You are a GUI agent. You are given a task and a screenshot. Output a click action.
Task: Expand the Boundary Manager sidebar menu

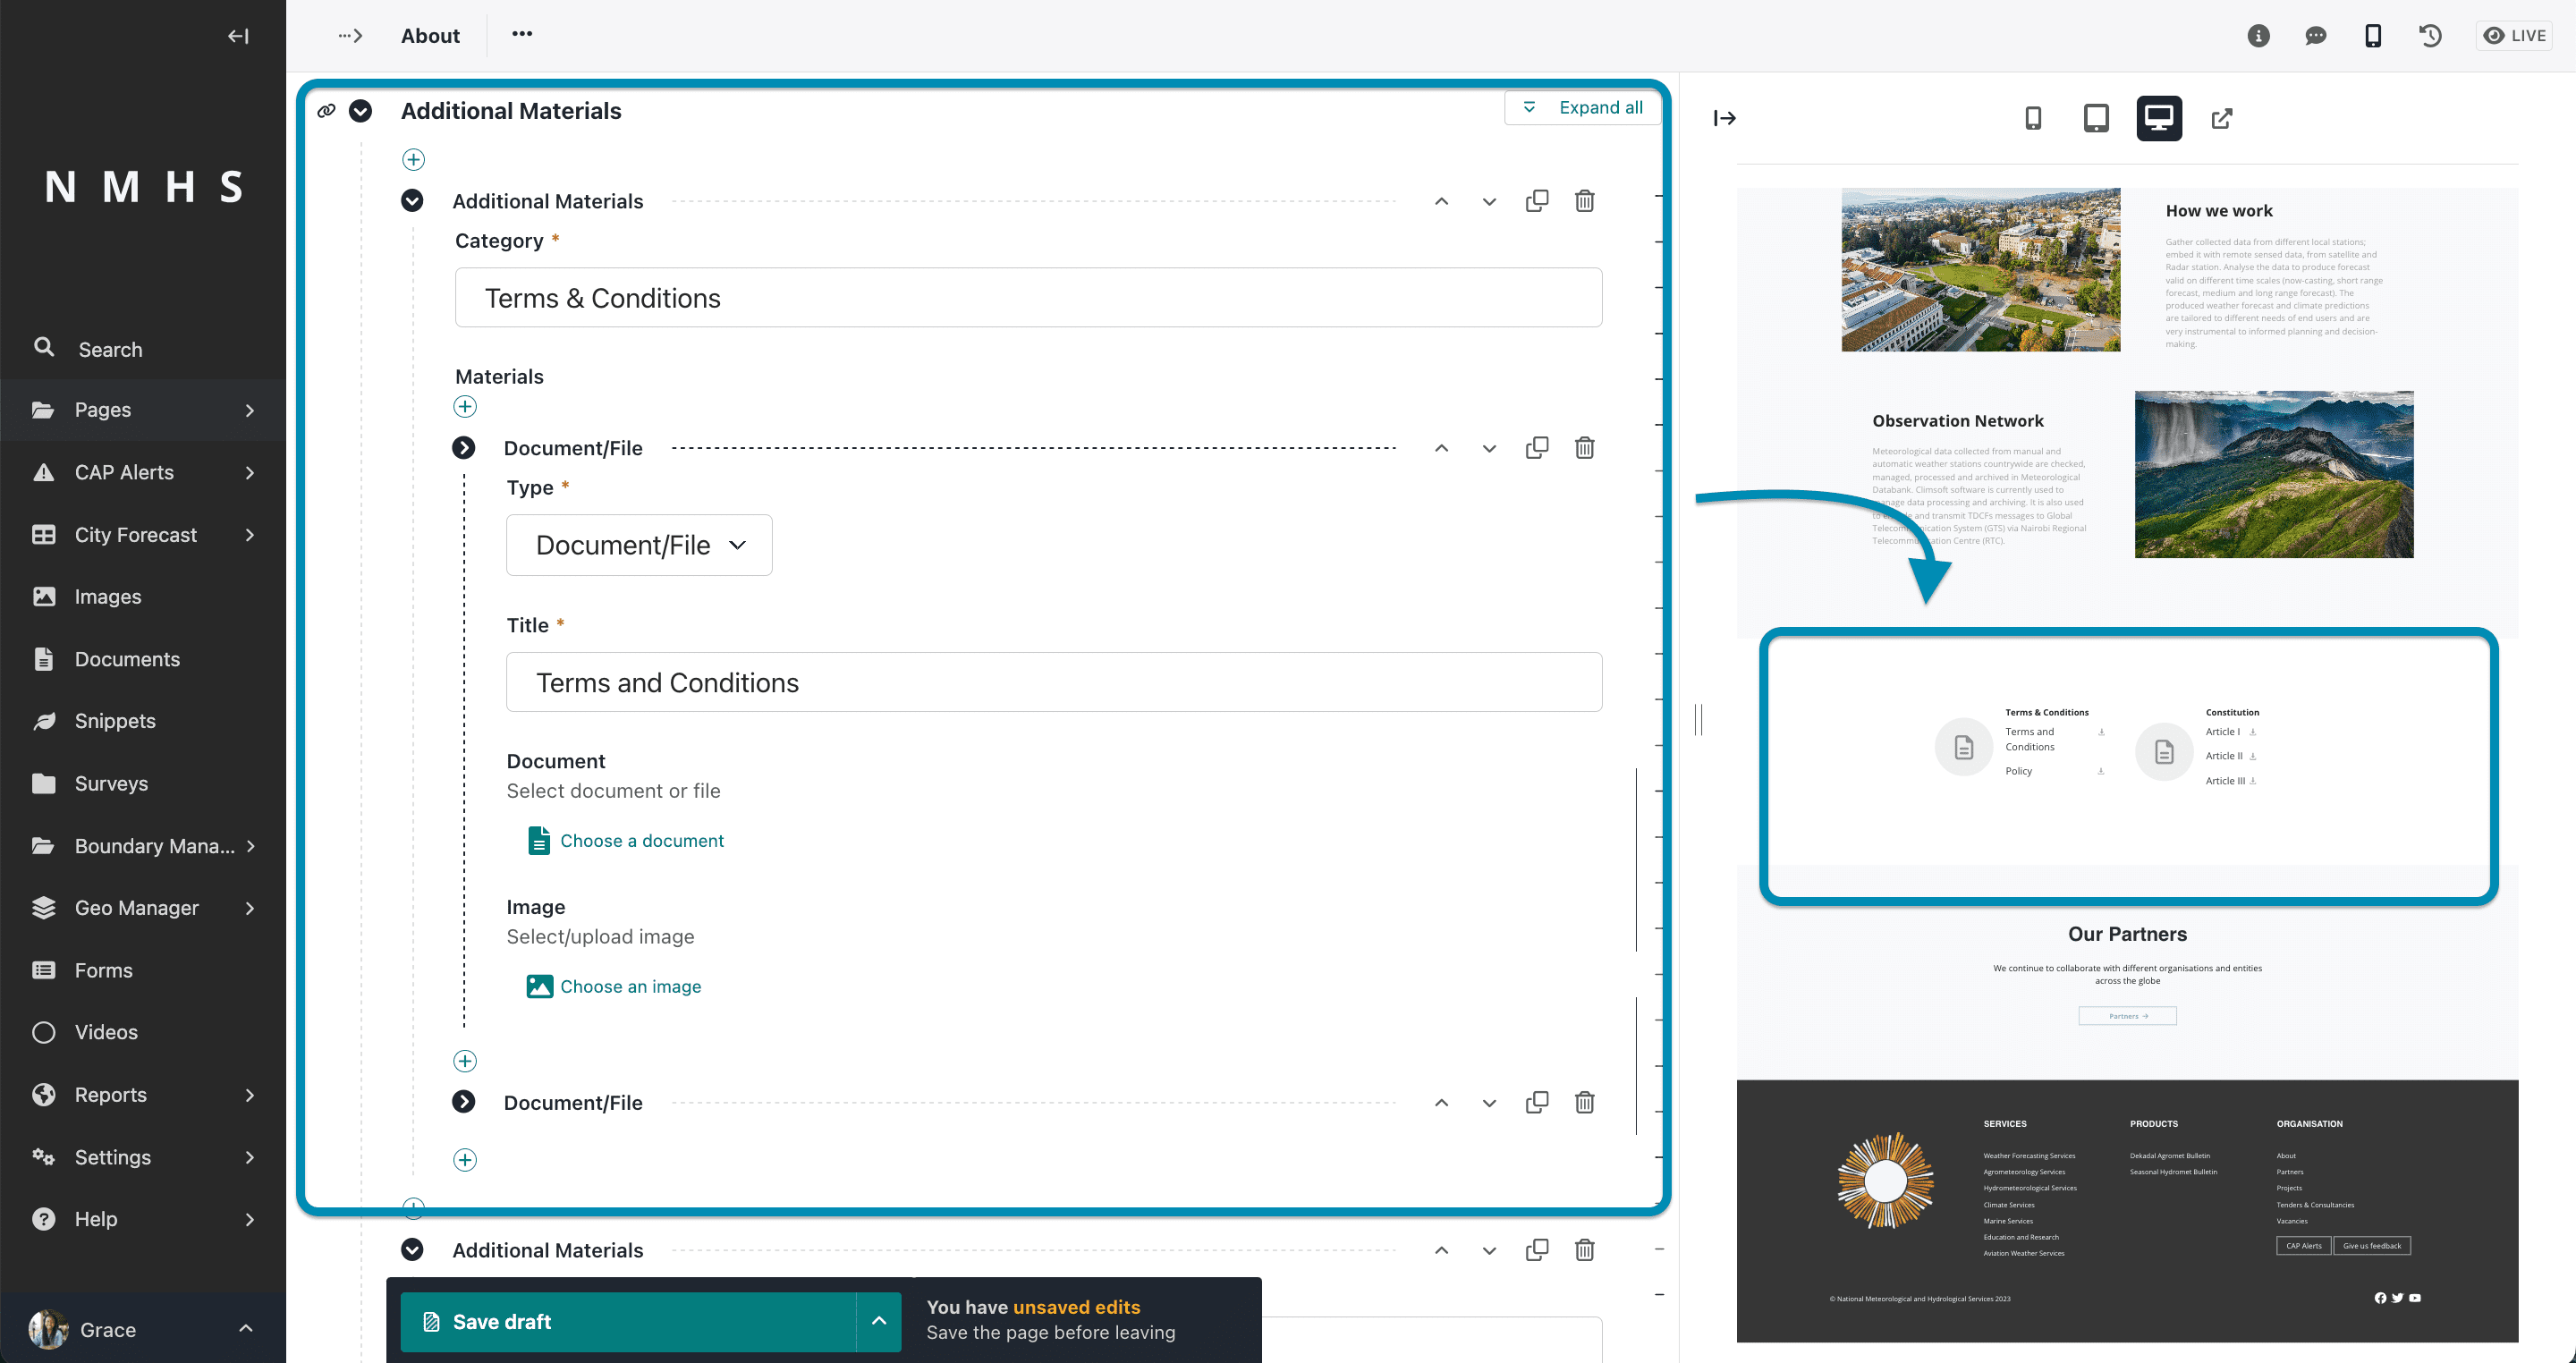[143, 846]
